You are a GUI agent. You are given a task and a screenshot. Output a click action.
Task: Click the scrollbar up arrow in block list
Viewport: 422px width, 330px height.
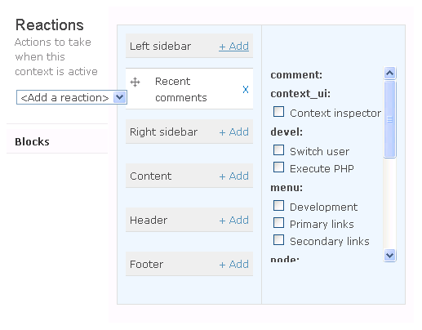coord(389,74)
